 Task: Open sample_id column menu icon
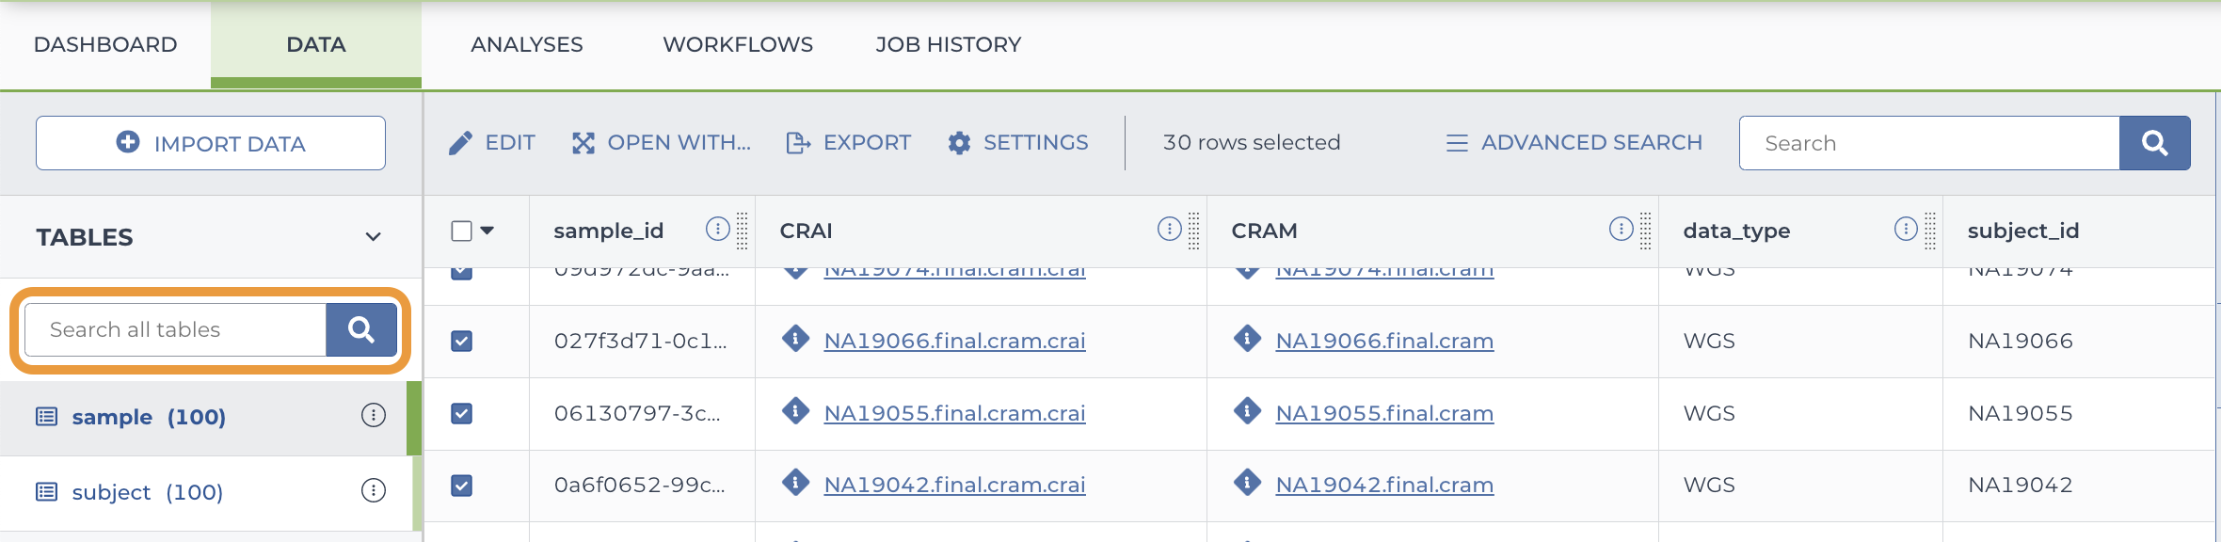(x=717, y=229)
